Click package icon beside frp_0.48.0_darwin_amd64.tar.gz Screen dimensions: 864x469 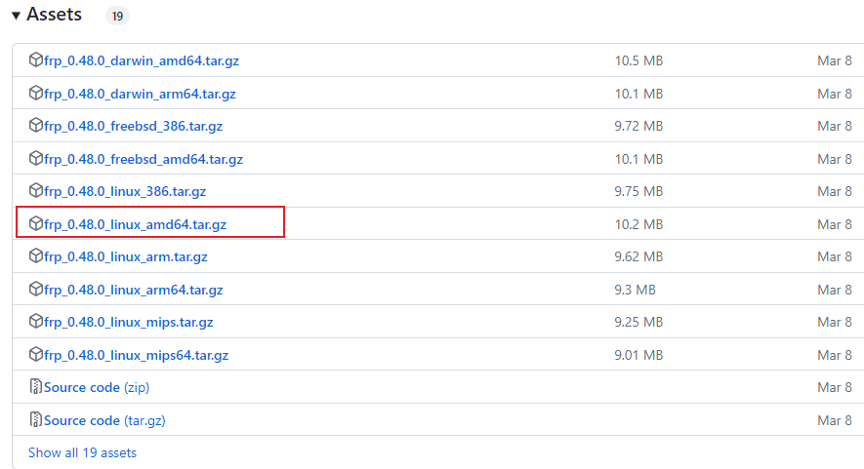click(x=36, y=60)
